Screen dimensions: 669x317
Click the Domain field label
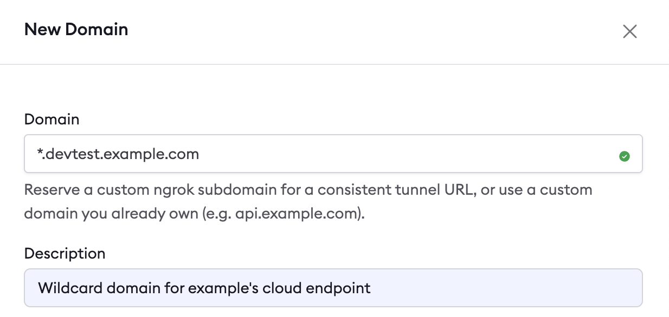click(52, 119)
